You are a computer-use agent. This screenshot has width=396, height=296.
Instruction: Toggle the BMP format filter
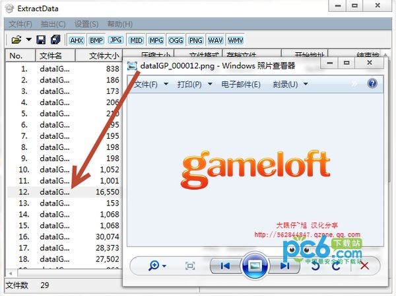point(96,40)
